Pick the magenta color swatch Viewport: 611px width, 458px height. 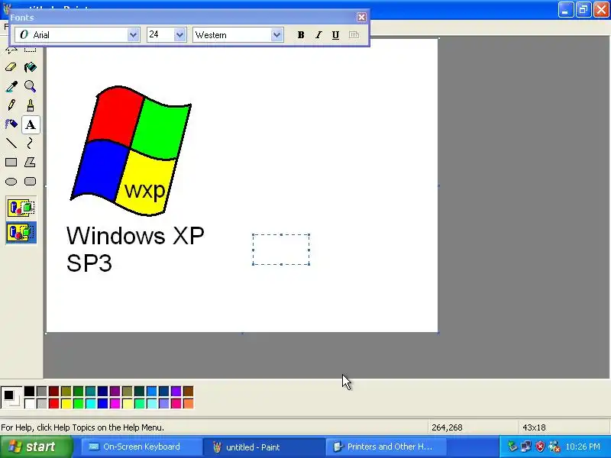[115, 403]
